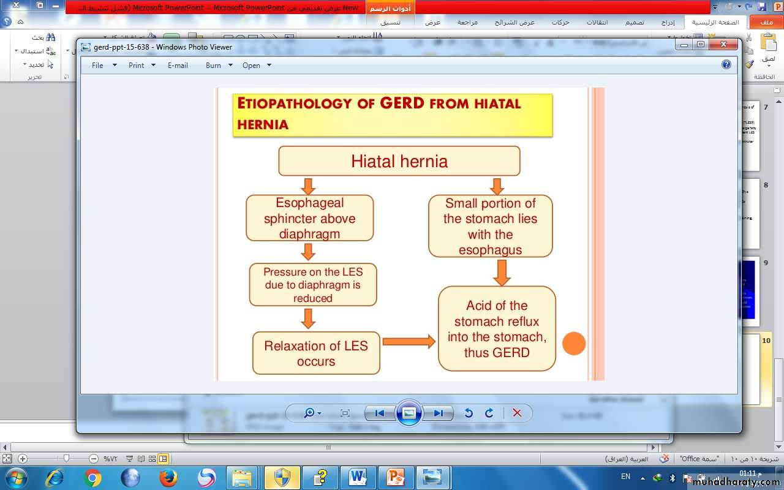
Task: Open the File menu dropdown
Action: pyautogui.click(x=104, y=66)
